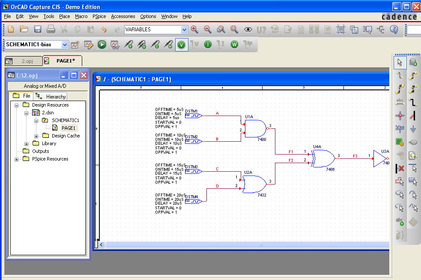Select the Place Wire tool
Image resolution: width=421 pixels, height=280 pixels.
click(400, 75)
